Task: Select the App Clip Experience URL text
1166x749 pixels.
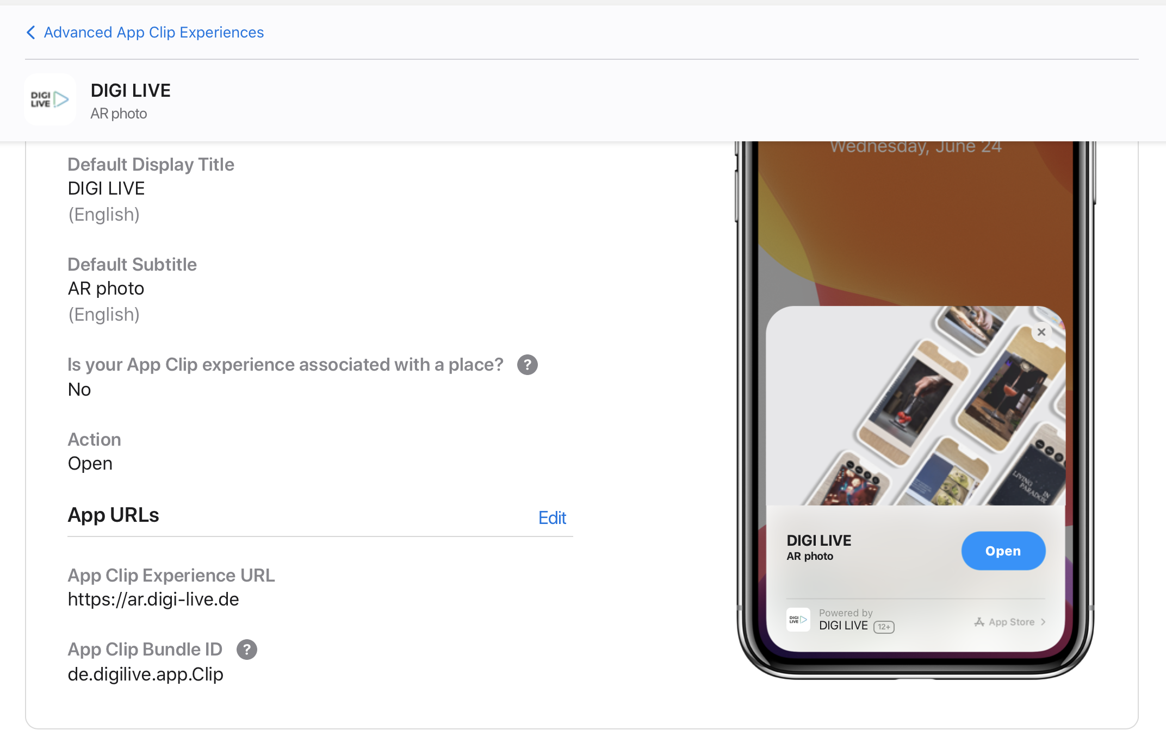Action: coord(153,599)
